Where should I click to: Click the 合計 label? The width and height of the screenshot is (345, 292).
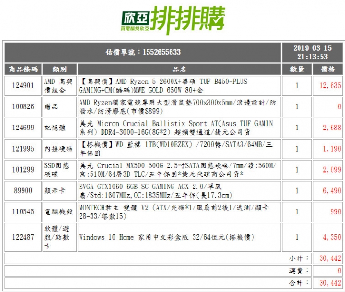point(299,283)
